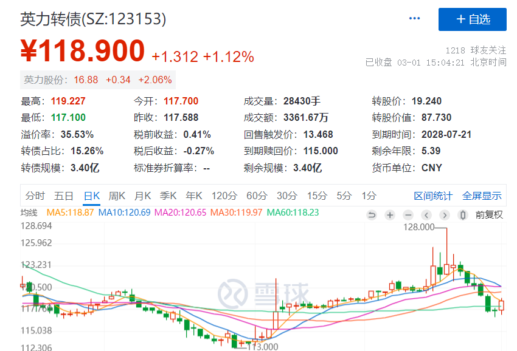Click the 到期赎回价 value 115.000
Viewport: 517px width, 351px height.
pyautogui.click(x=321, y=151)
